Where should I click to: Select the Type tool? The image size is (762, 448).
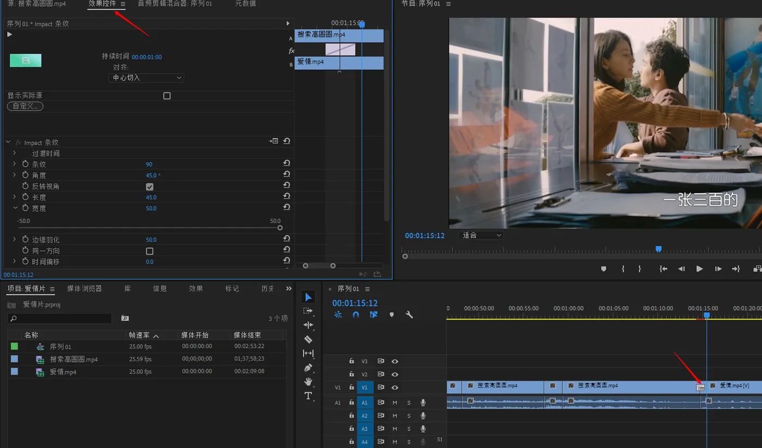coord(308,396)
